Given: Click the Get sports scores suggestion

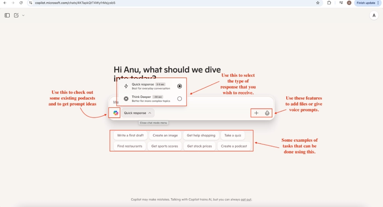Looking at the screenshot, I should (165, 146).
